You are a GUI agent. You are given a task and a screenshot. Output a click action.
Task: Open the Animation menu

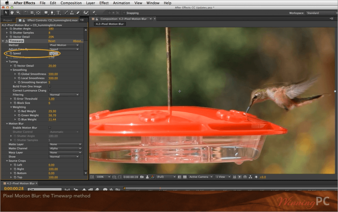coord(121,3)
